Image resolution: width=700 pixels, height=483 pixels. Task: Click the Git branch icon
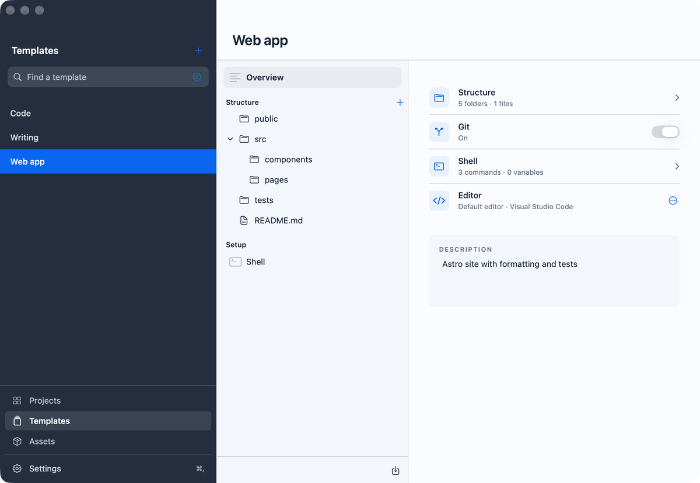coord(439,132)
